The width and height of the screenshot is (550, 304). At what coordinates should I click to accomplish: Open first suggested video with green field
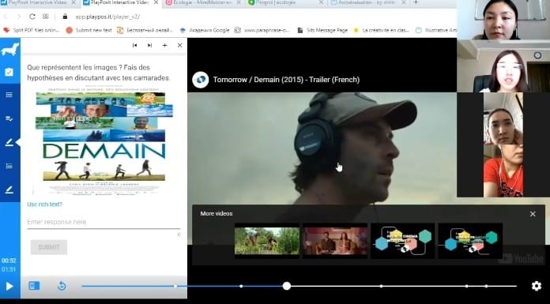[x=267, y=241]
